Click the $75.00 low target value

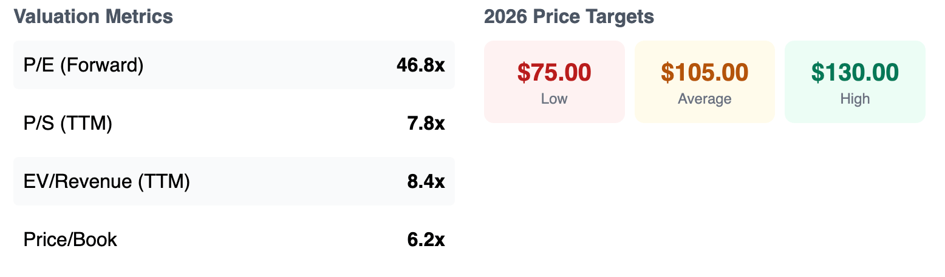click(554, 72)
